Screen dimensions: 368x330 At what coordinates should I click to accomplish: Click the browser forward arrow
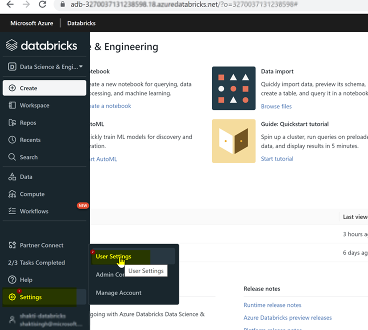point(26,4)
